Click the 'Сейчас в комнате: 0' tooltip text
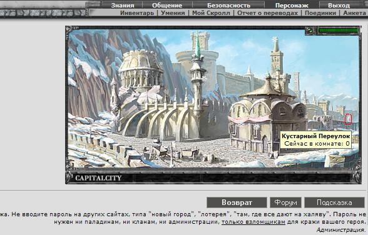Screen dimensions: 368x235 pyautogui.click(x=317, y=143)
